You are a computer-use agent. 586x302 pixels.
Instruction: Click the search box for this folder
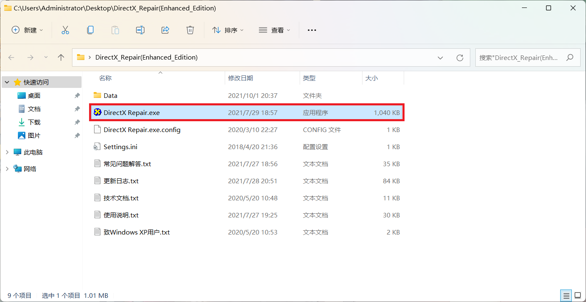520,57
